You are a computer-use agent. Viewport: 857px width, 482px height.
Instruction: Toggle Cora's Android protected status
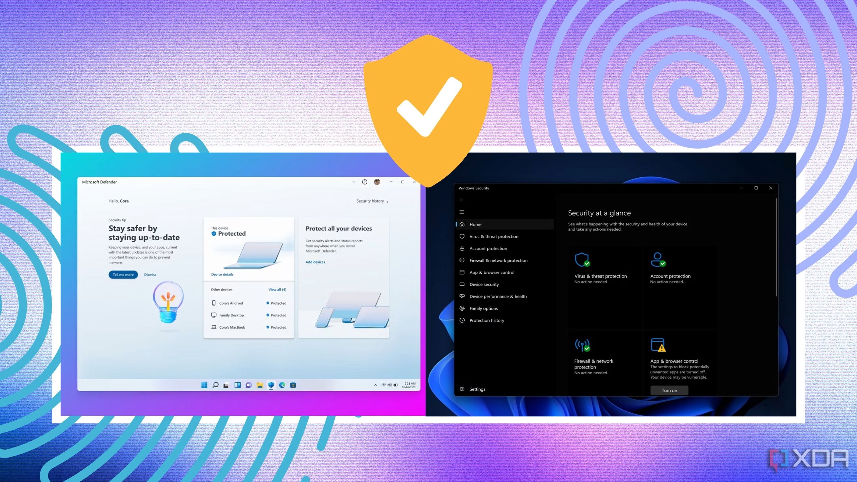pos(277,303)
